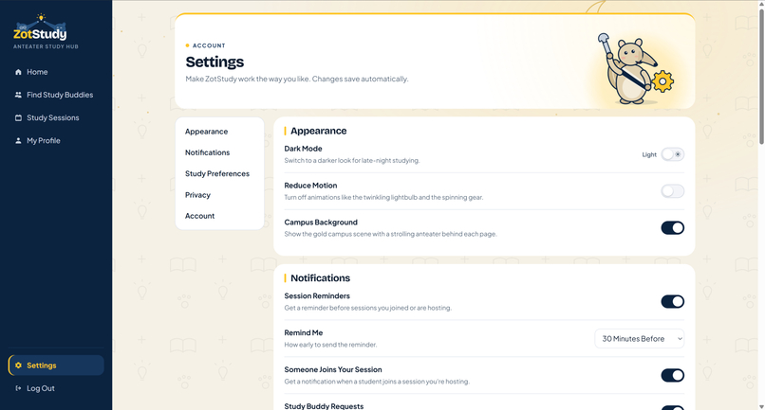This screenshot has width=765, height=410.
Task: Click the Settings gear icon in sidebar
Action: click(18, 365)
